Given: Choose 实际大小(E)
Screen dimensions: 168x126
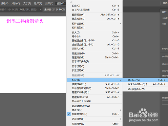Looking at the screenshot, I should pyautogui.click(x=94, y=49).
